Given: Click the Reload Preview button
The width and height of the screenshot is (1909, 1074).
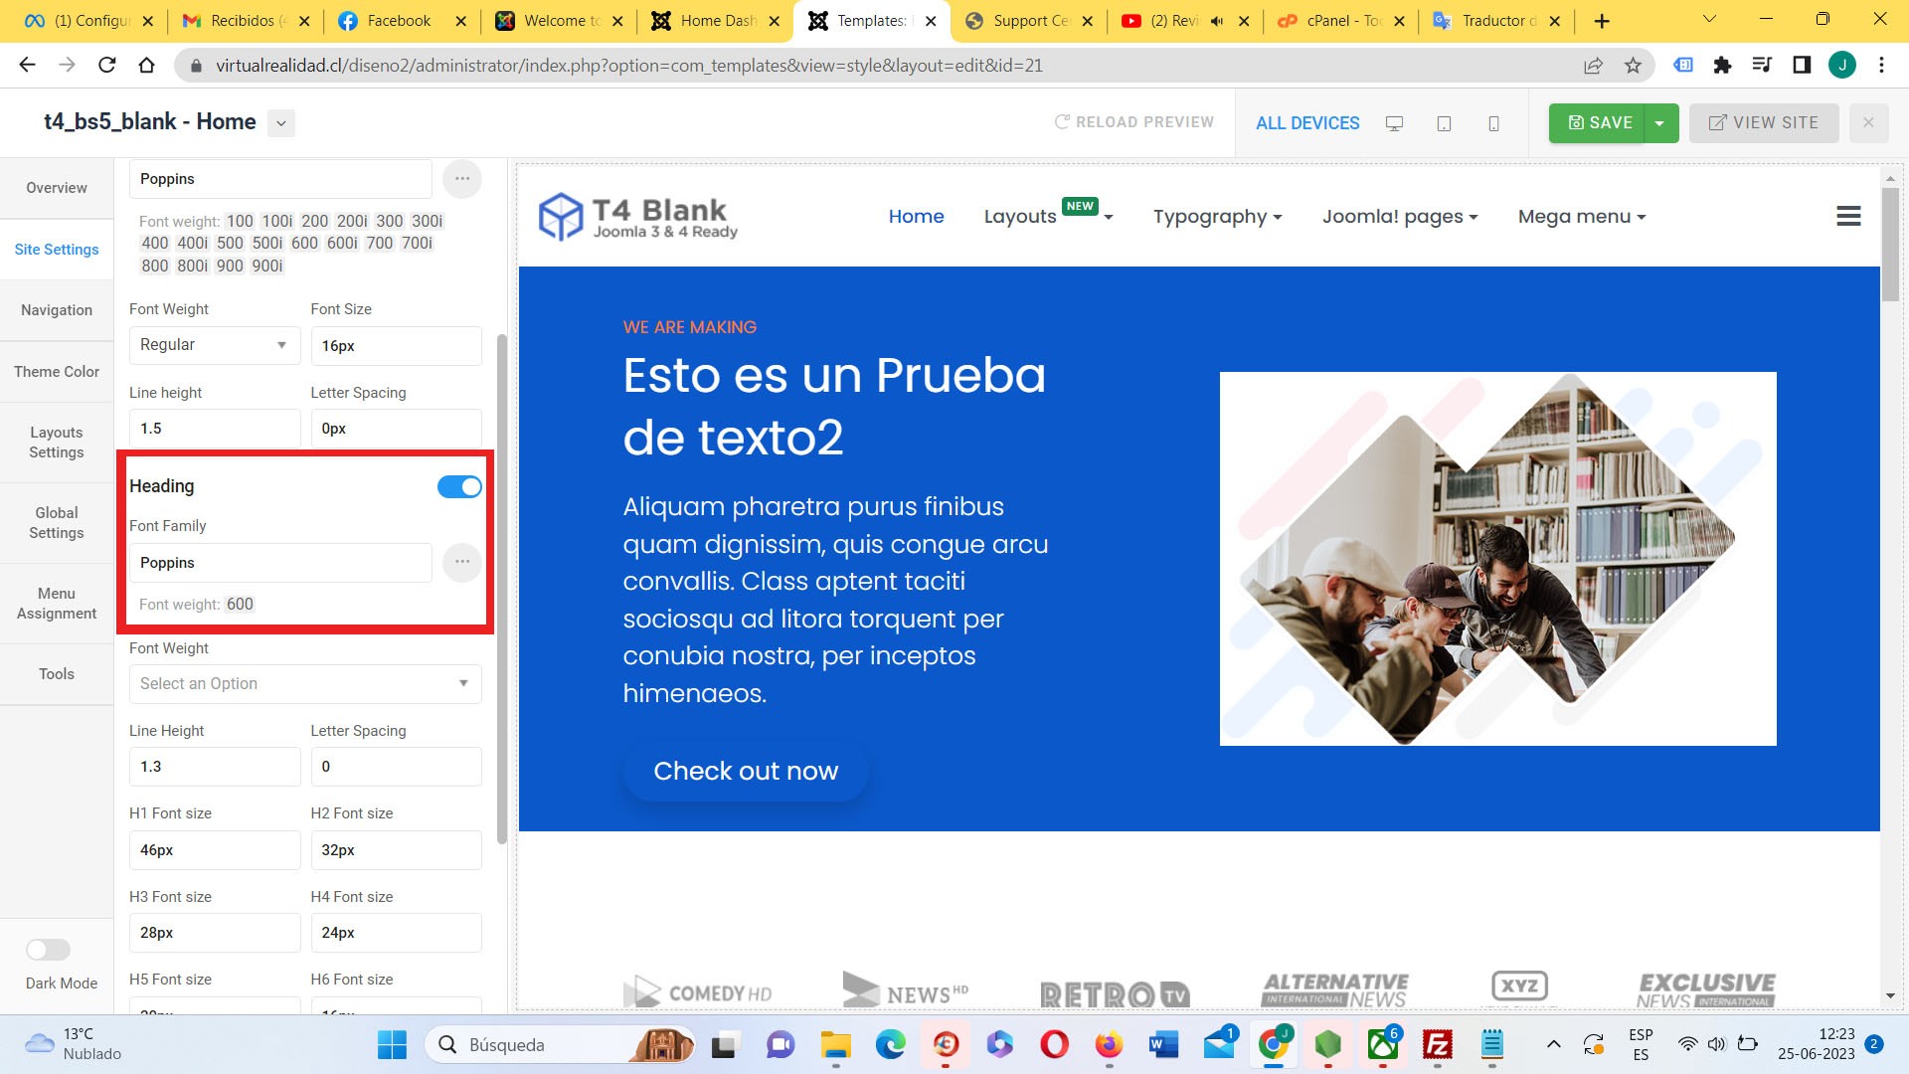Looking at the screenshot, I should [x=1134, y=122].
